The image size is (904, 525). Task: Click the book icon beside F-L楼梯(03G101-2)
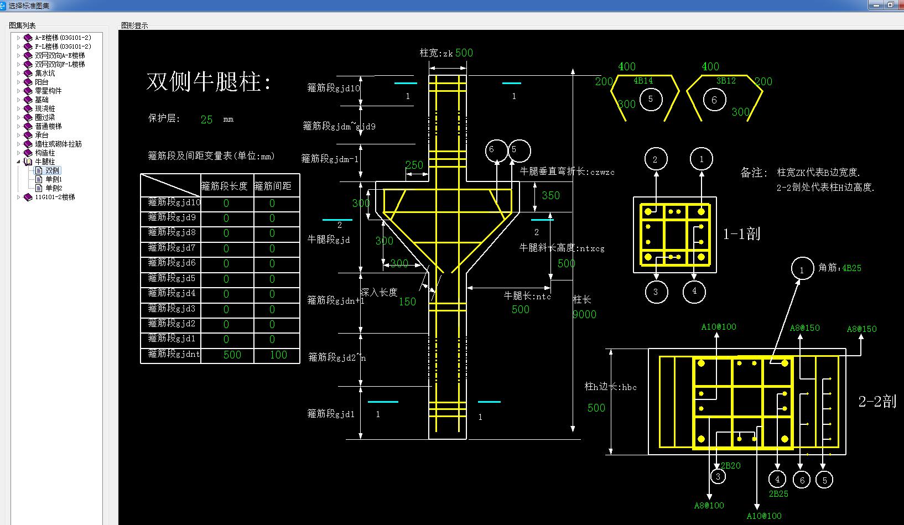28,46
